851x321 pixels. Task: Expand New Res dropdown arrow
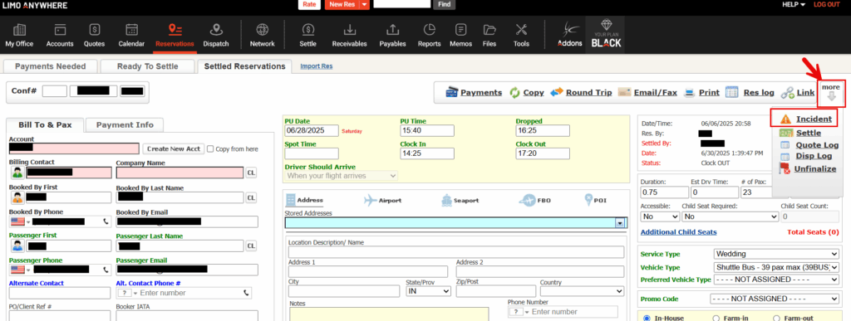coord(365,4)
